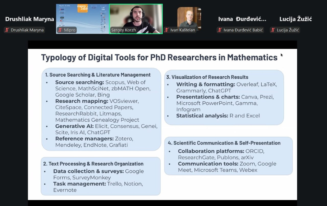
Task: Click the muted microphone icon beside Drushliak Maryna
Action: (x=7, y=30)
